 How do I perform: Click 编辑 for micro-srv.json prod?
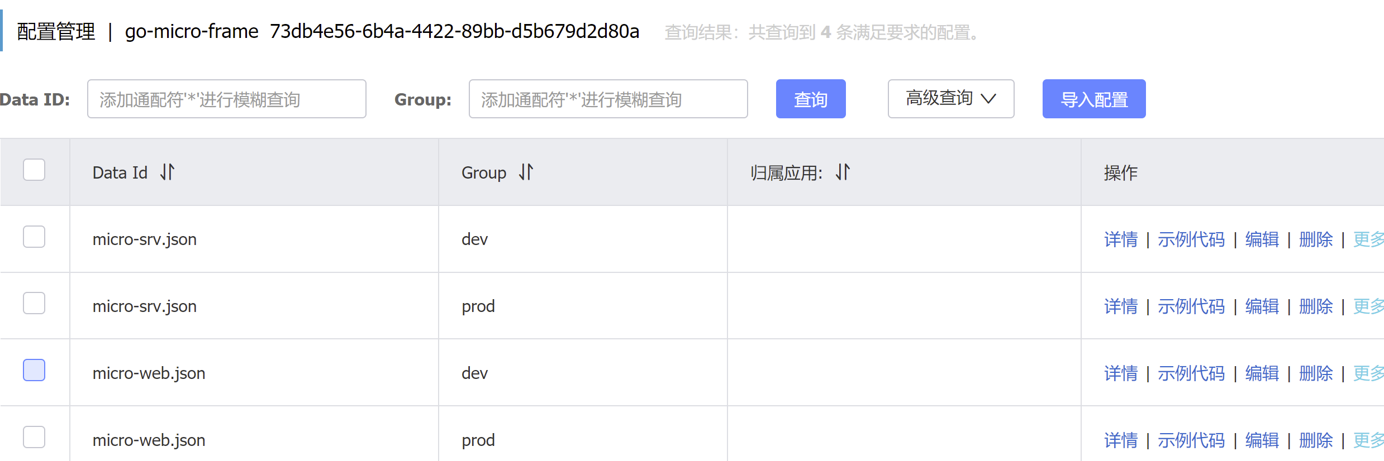tap(1262, 306)
